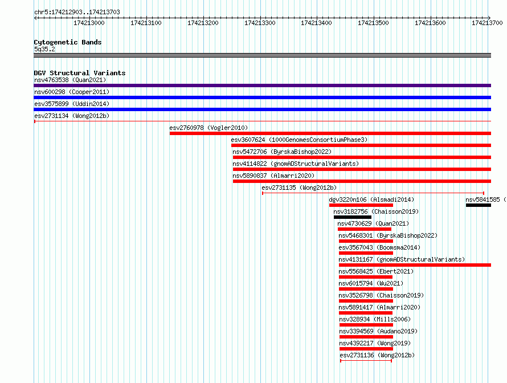Click ruler position 174213200

tap(203, 23)
